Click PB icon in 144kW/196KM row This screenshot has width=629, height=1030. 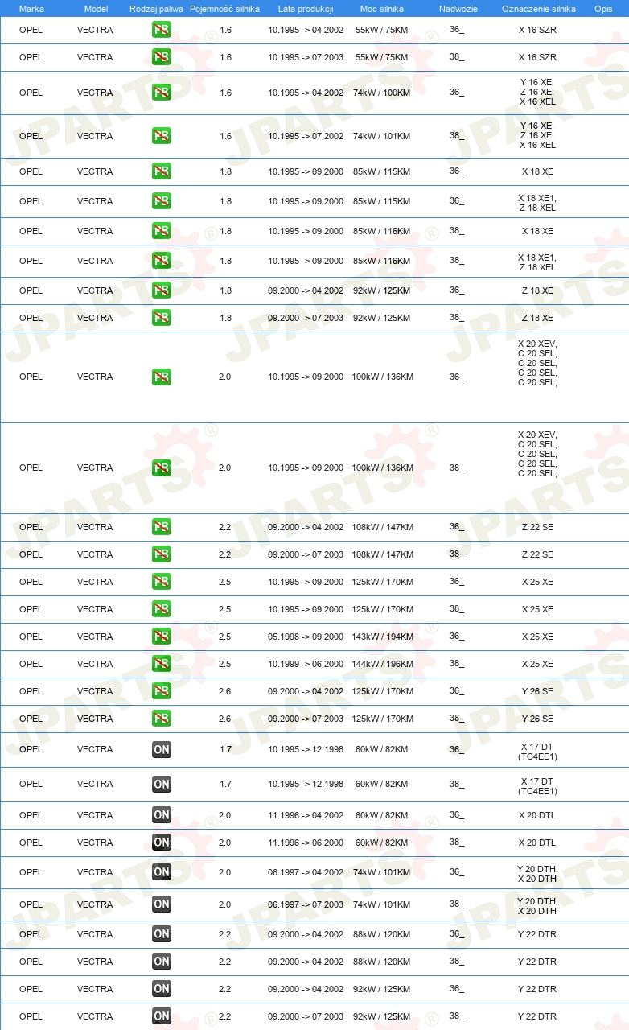click(x=162, y=664)
